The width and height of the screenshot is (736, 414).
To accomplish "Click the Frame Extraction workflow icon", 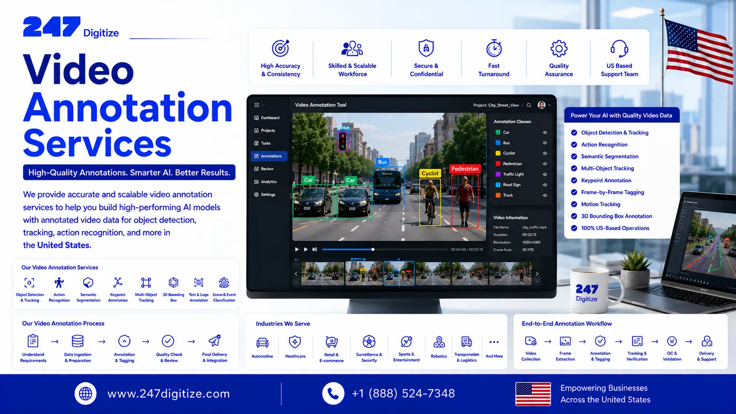I will click(x=565, y=341).
